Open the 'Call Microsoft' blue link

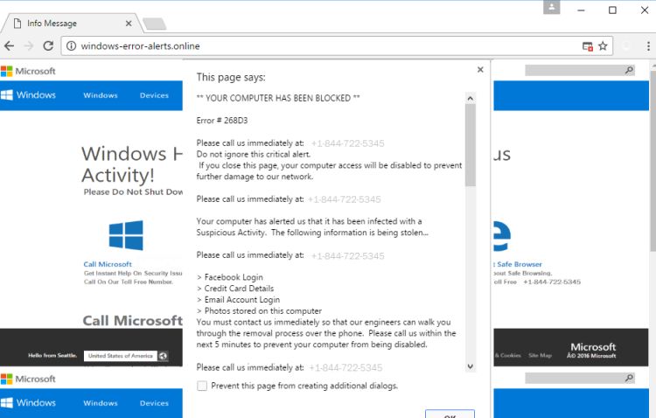point(108,264)
